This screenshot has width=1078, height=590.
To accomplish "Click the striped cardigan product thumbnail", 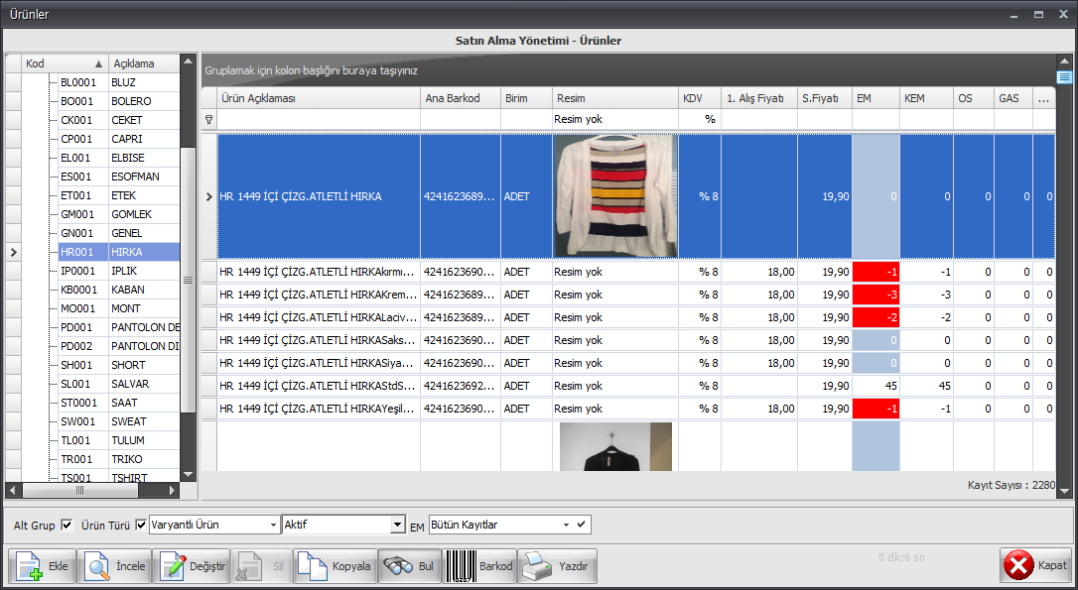I will (x=614, y=196).
